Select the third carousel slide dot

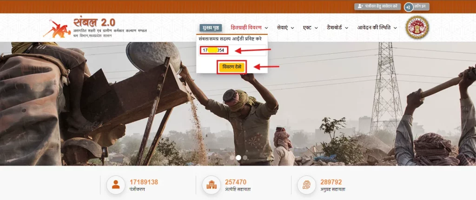(x=245, y=158)
